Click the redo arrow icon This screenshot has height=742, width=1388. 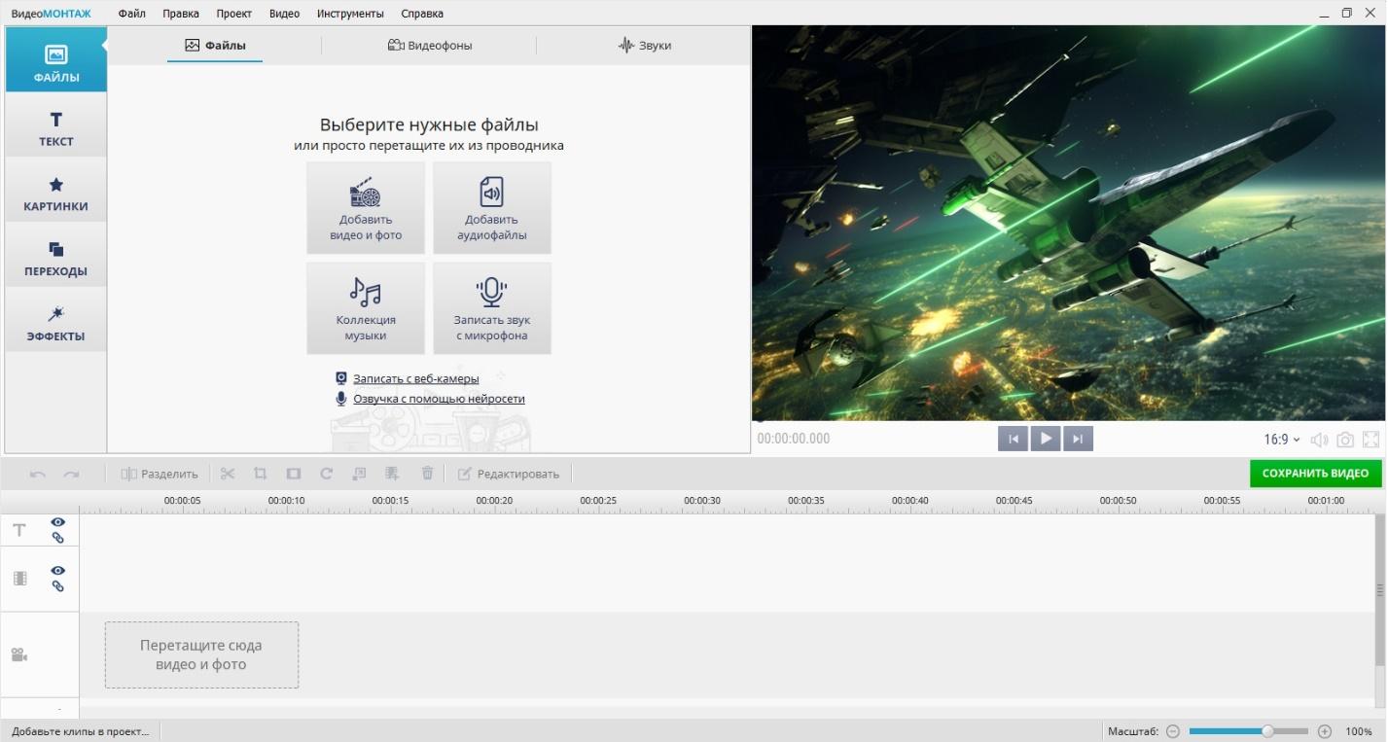(x=71, y=474)
